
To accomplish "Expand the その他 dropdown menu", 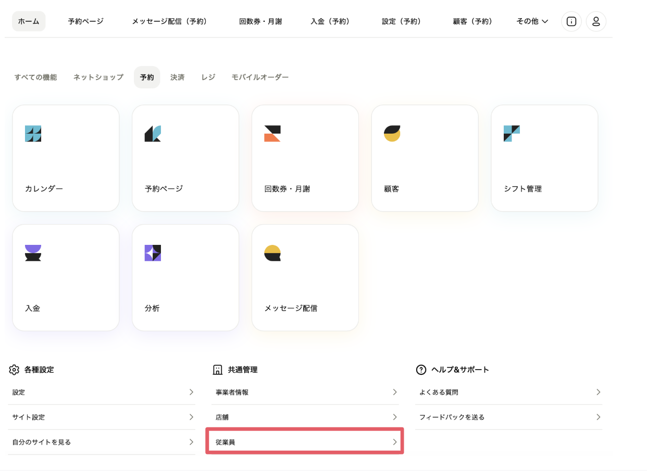I will click(532, 21).
